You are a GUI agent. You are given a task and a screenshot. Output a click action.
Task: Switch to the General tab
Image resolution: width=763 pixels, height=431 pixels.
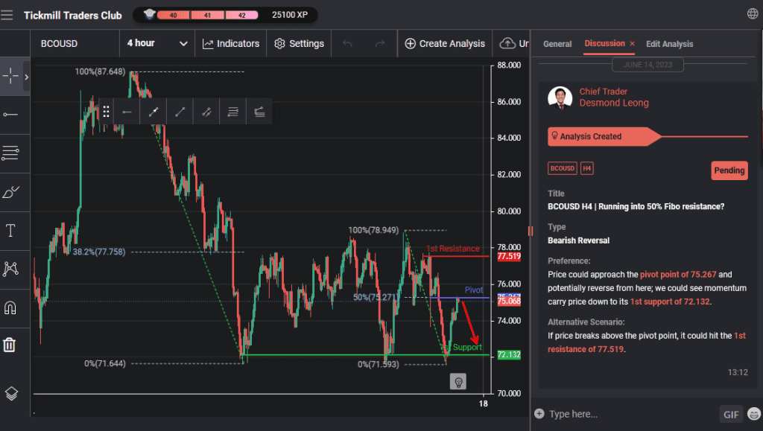point(557,44)
